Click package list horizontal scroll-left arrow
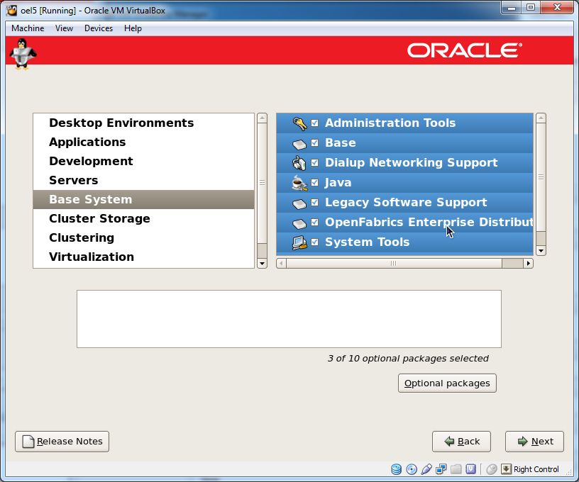Screen dimensions: 579x482 click(282, 263)
